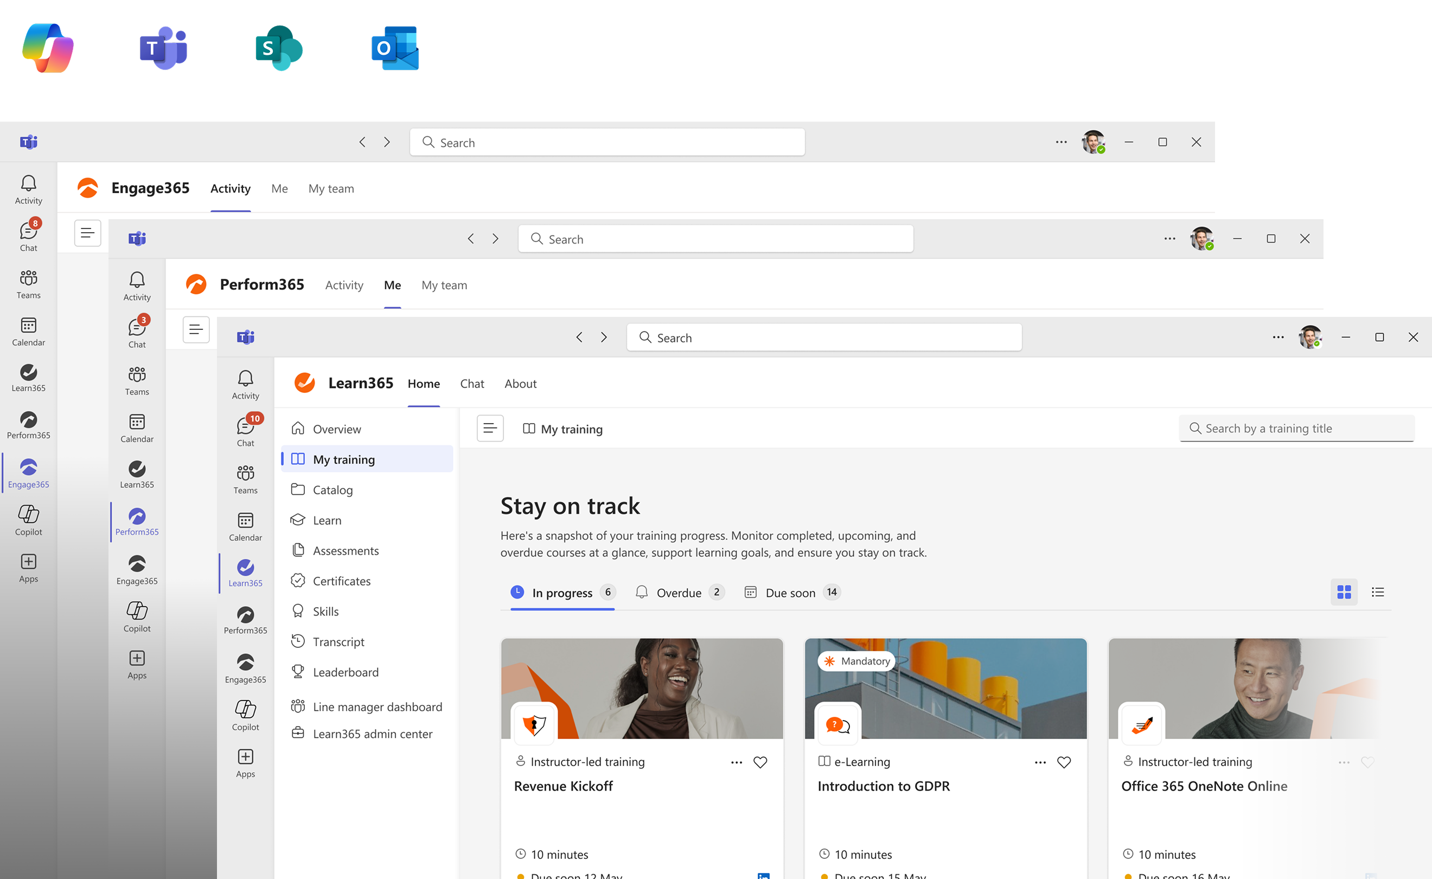
Task: Select the Due soon tab
Action: pyautogui.click(x=792, y=593)
